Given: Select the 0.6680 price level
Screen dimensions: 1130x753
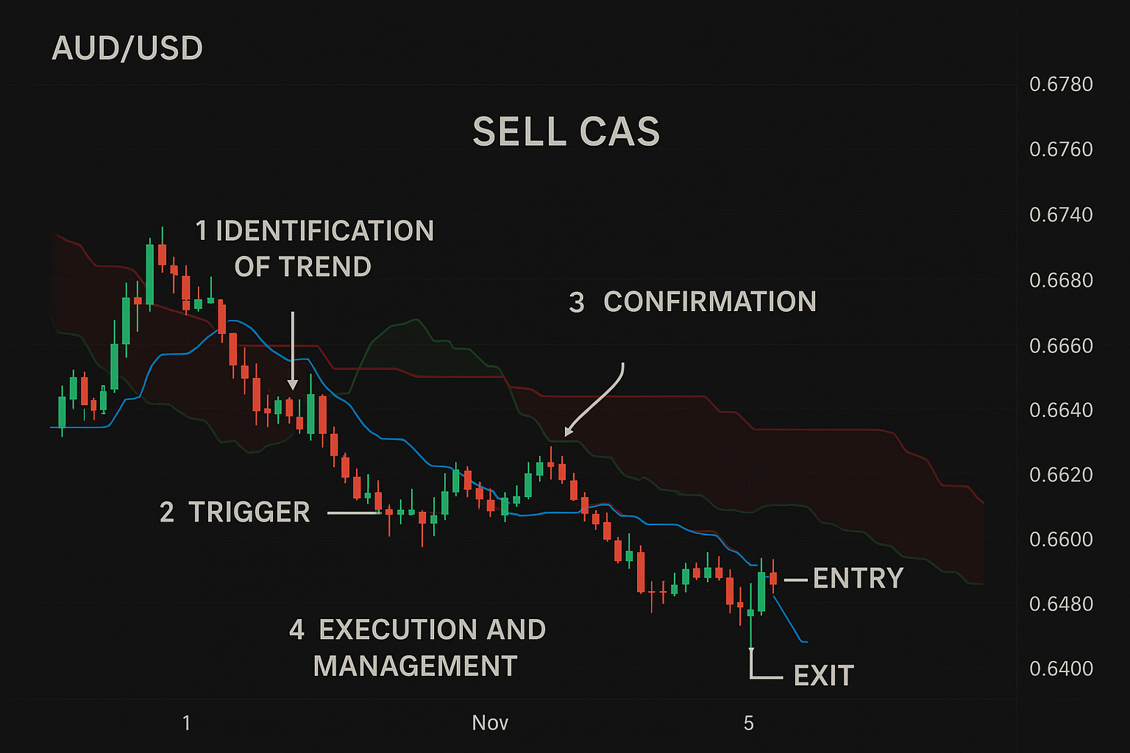Looking at the screenshot, I should 1061,280.
